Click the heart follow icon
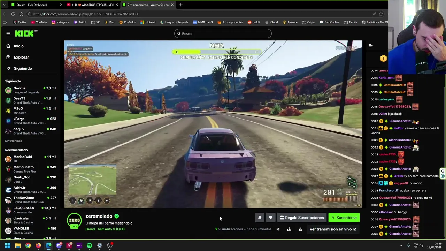This screenshot has width=446, height=251. (x=271, y=218)
